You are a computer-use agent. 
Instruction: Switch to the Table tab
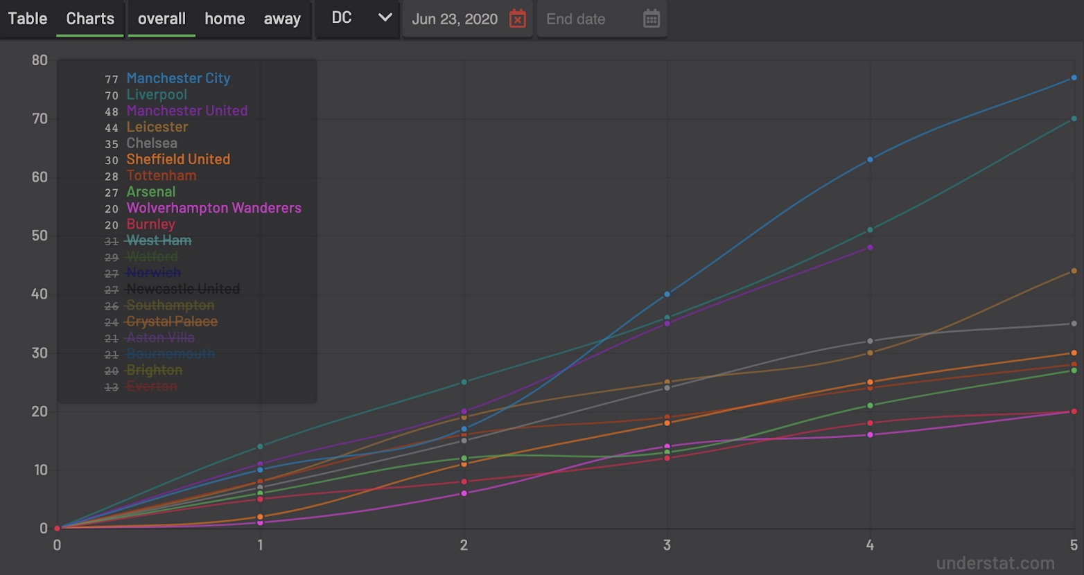coord(28,19)
